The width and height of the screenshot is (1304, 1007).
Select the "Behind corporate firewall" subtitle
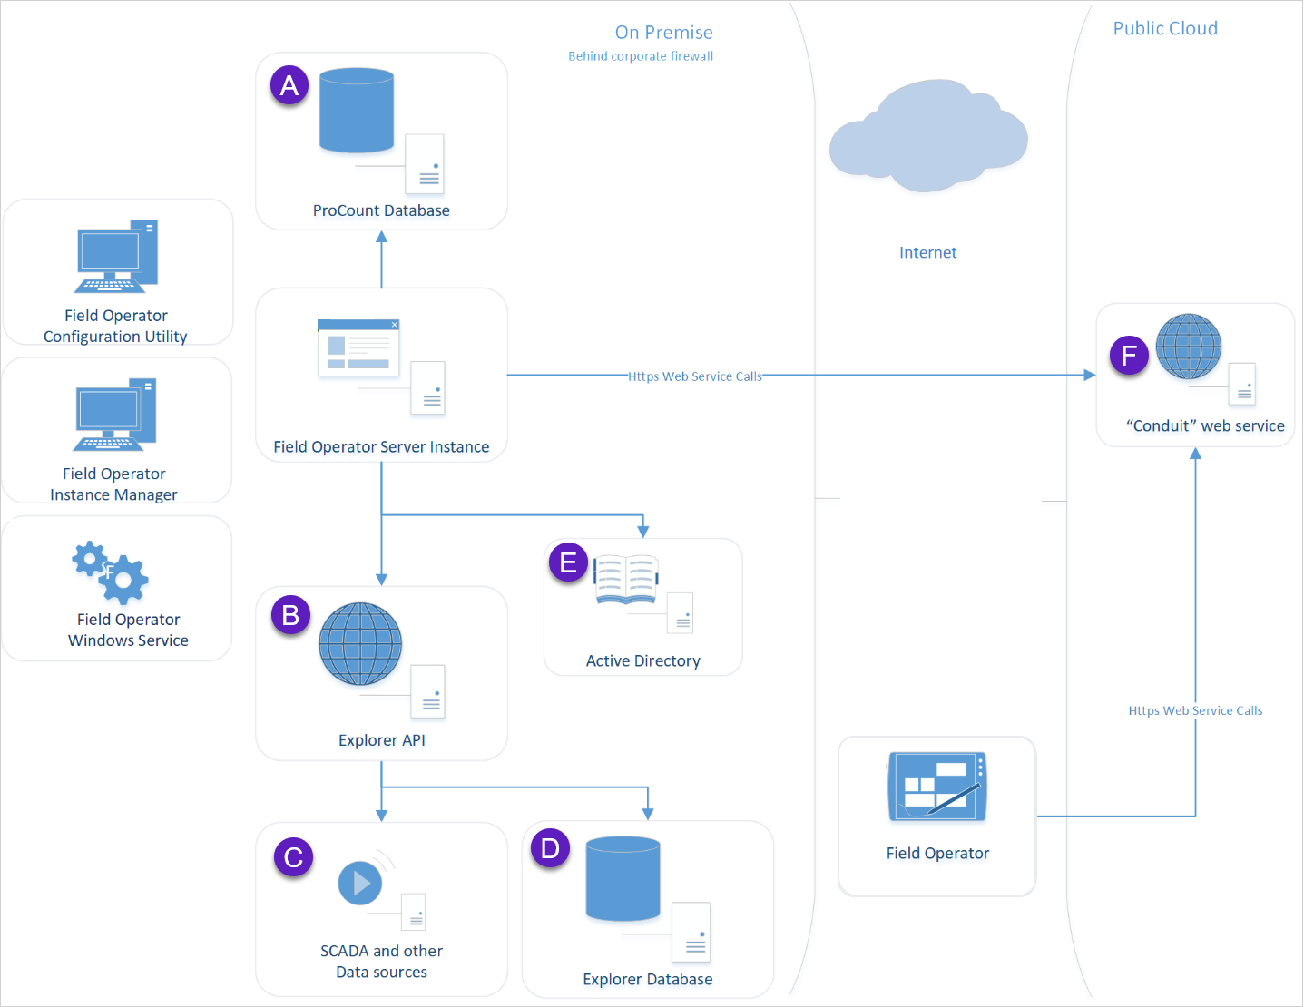coord(641,56)
